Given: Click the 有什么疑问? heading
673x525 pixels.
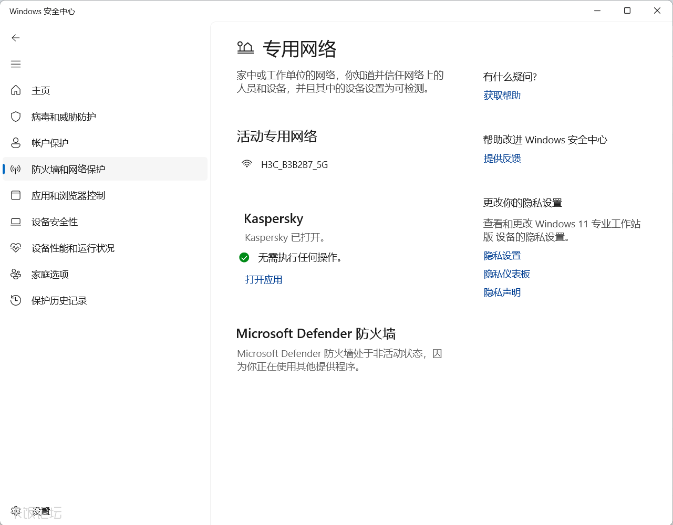Looking at the screenshot, I should (510, 77).
